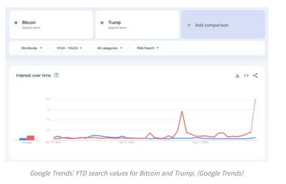Open the All categories dropdown
The image size is (286, 184).
tap(109, 48)
